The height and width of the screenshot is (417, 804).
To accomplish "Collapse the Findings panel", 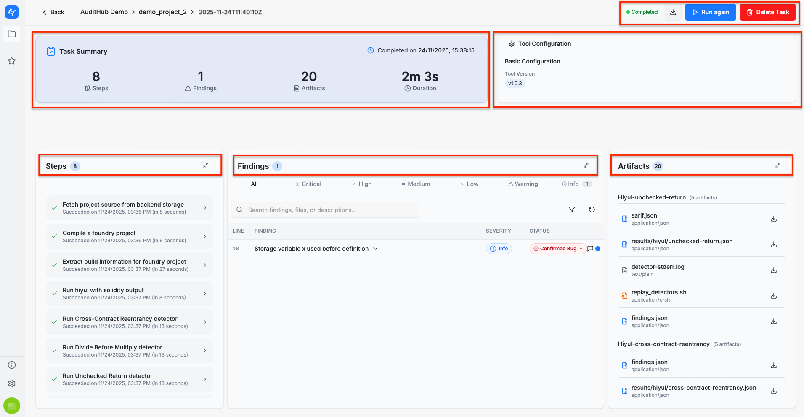I will coord(586,166).
